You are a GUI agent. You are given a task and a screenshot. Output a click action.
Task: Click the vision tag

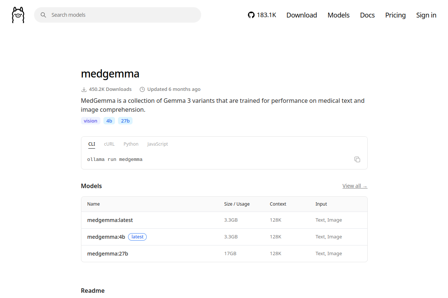(91, 121)
